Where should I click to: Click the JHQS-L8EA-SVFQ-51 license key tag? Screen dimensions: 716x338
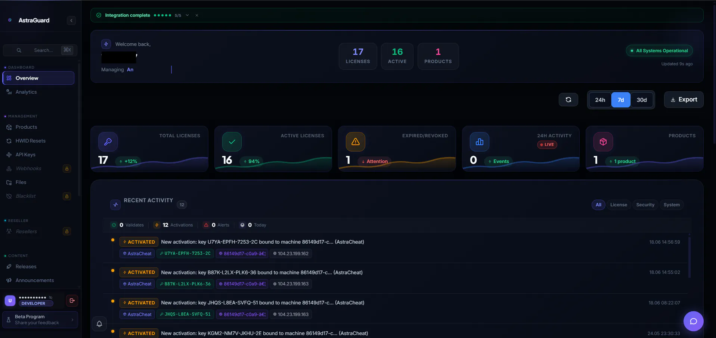(x=185, y=314)
